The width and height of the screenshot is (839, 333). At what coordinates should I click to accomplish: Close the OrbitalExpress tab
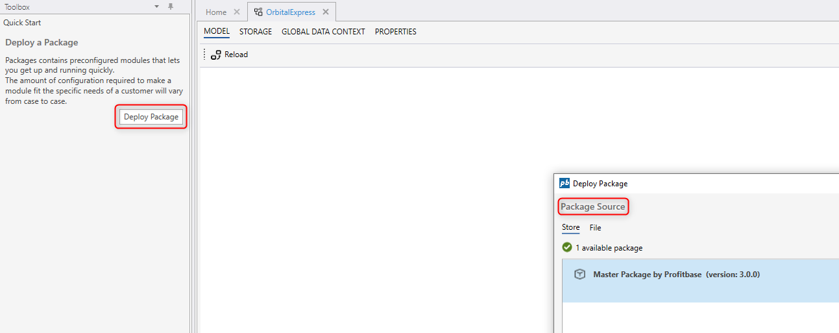(326, 12)
